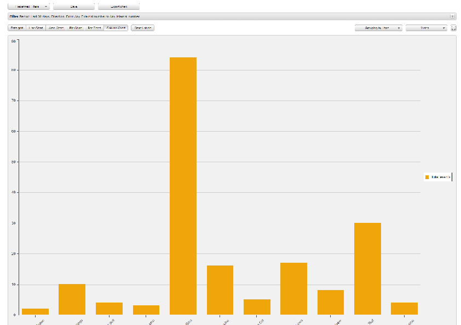The height and width of the screenshot is (325, 461).
Task: Click the leftmost shortest bar in chart
Action: (x=35, y=311)
